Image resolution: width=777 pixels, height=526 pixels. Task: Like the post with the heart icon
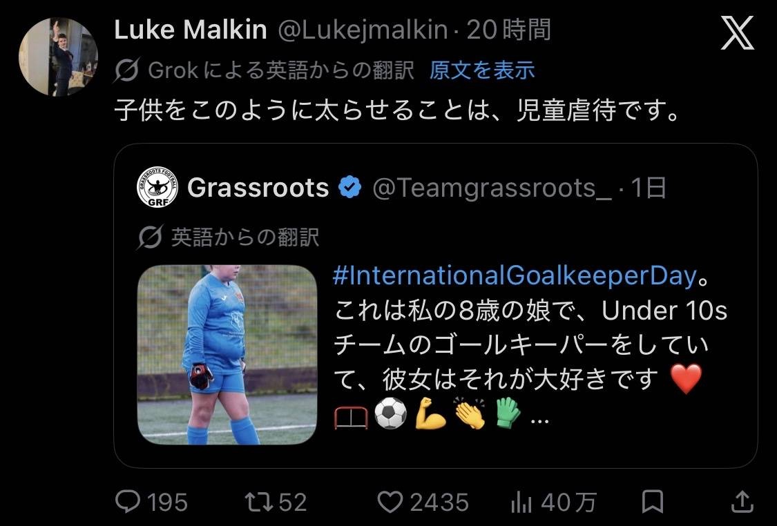pos(390,501)
